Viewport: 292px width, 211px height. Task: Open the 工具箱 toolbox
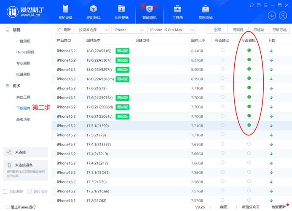click(x=177, y=12)
